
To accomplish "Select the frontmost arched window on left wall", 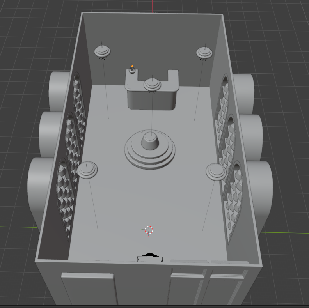I will point(64,199).
